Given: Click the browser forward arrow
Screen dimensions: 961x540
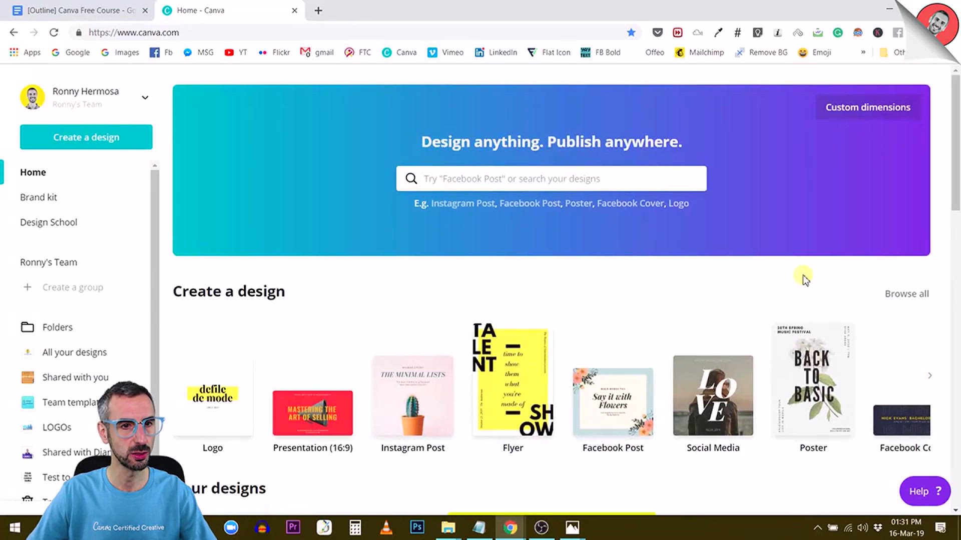Looking at the screenshot, I should (34, 32).
